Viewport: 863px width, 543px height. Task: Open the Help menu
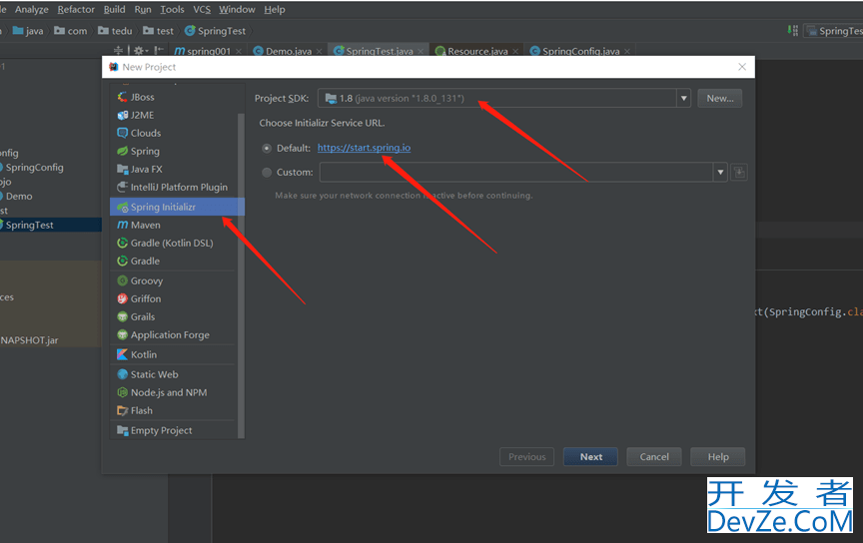[x=275, y=9]
